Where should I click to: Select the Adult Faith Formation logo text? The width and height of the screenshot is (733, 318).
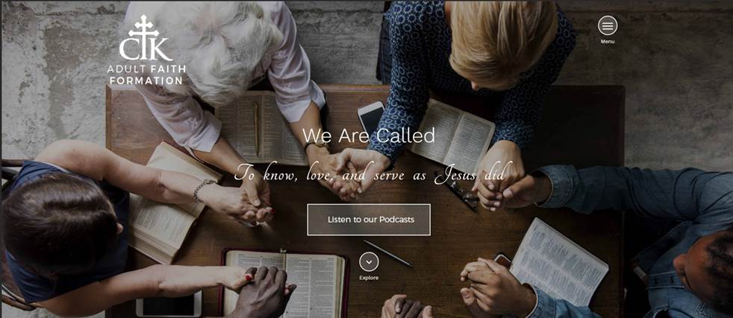click(146, 75)
